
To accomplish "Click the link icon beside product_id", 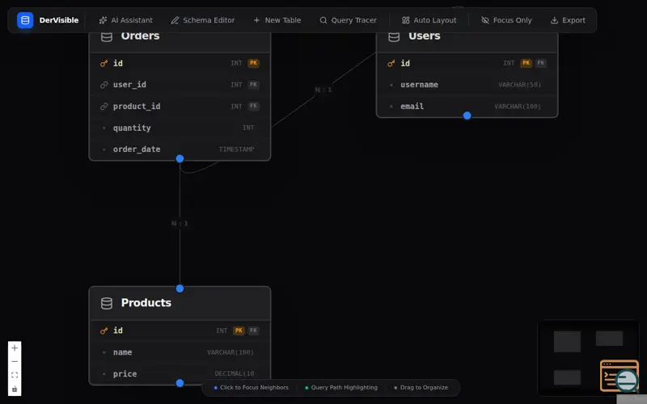I will point(104,107).
